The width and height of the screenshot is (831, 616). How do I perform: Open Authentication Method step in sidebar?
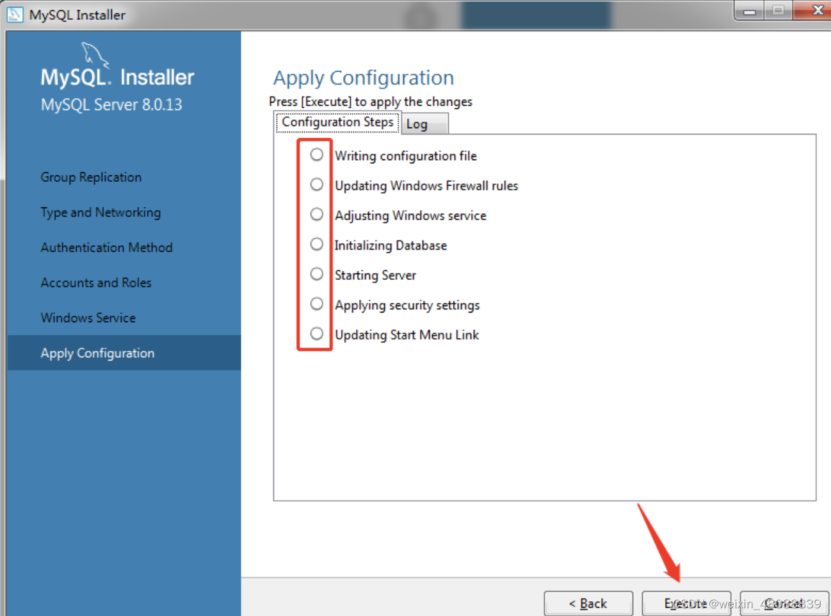click(106, 247)
